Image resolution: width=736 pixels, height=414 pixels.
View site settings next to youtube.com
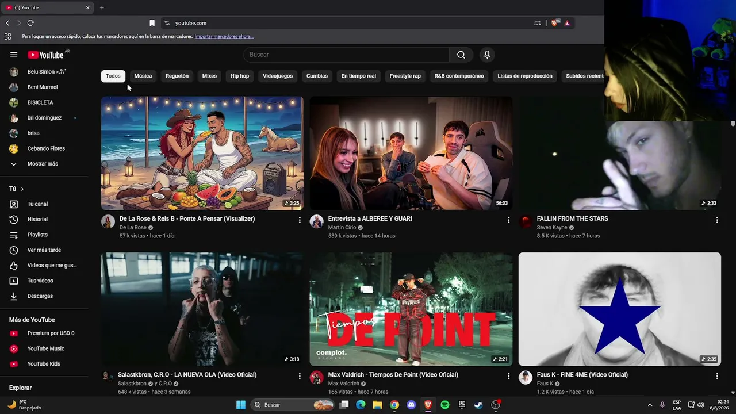tap(167, 23)
